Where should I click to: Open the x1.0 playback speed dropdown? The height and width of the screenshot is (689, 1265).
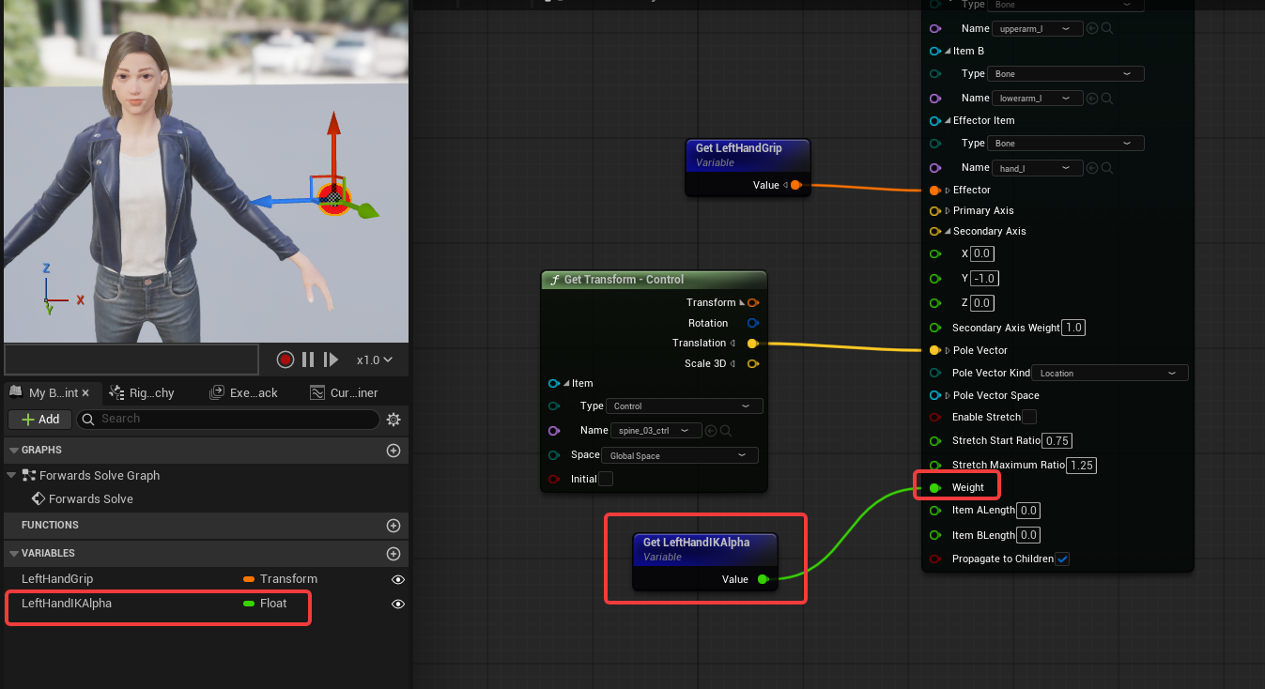point(375,360)
